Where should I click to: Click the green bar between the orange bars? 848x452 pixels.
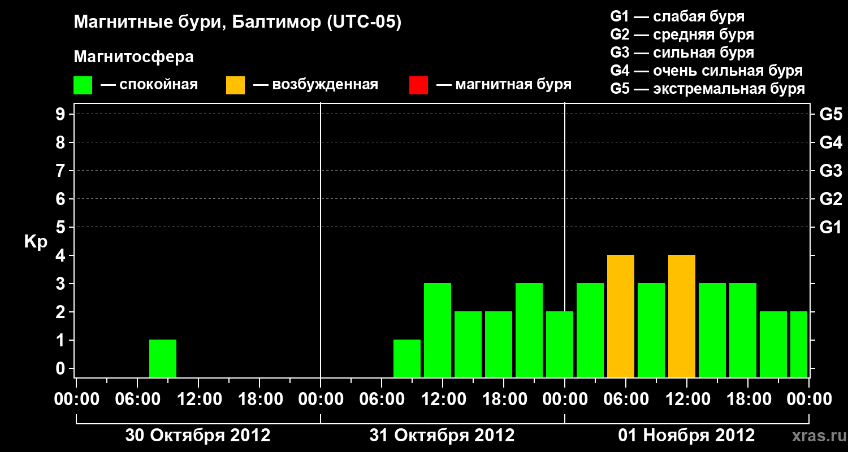coord(651,330)
